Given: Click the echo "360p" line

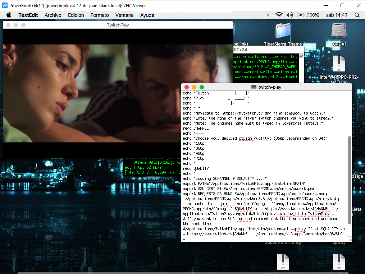Looking at the screenshot, I should coord(195,149).
